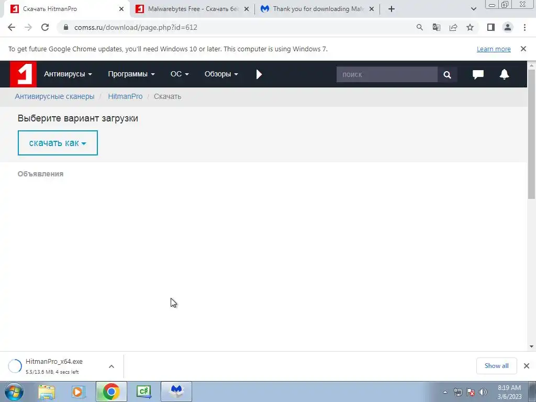This screenshot has width=536, height=402.
Task: Open the Антивирусные сканеры breadcrumb
Action: coord(54,96)
